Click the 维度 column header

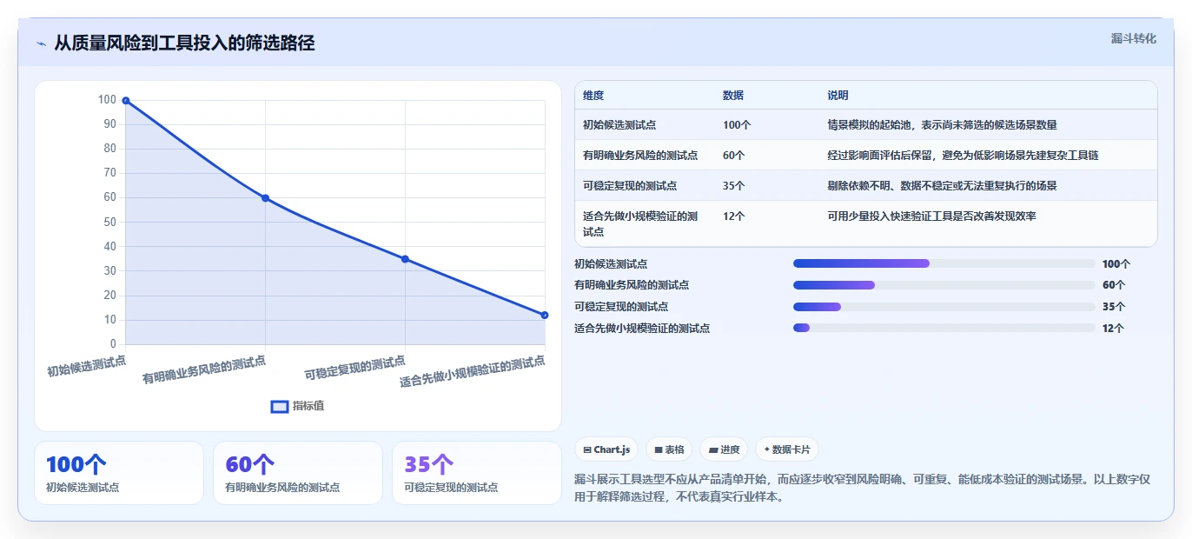593,96
